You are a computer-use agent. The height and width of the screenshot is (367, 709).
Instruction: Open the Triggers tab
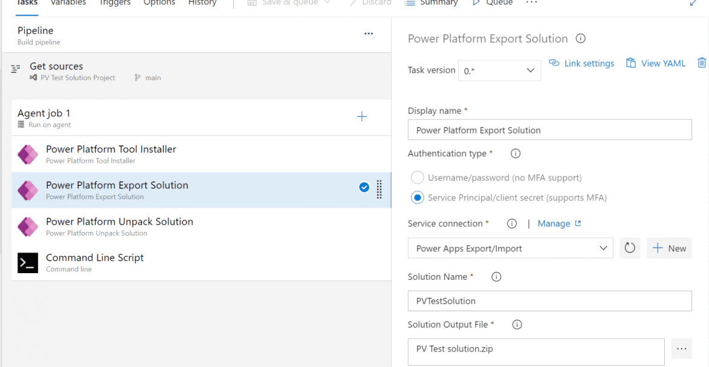click(x=114, y=2)
